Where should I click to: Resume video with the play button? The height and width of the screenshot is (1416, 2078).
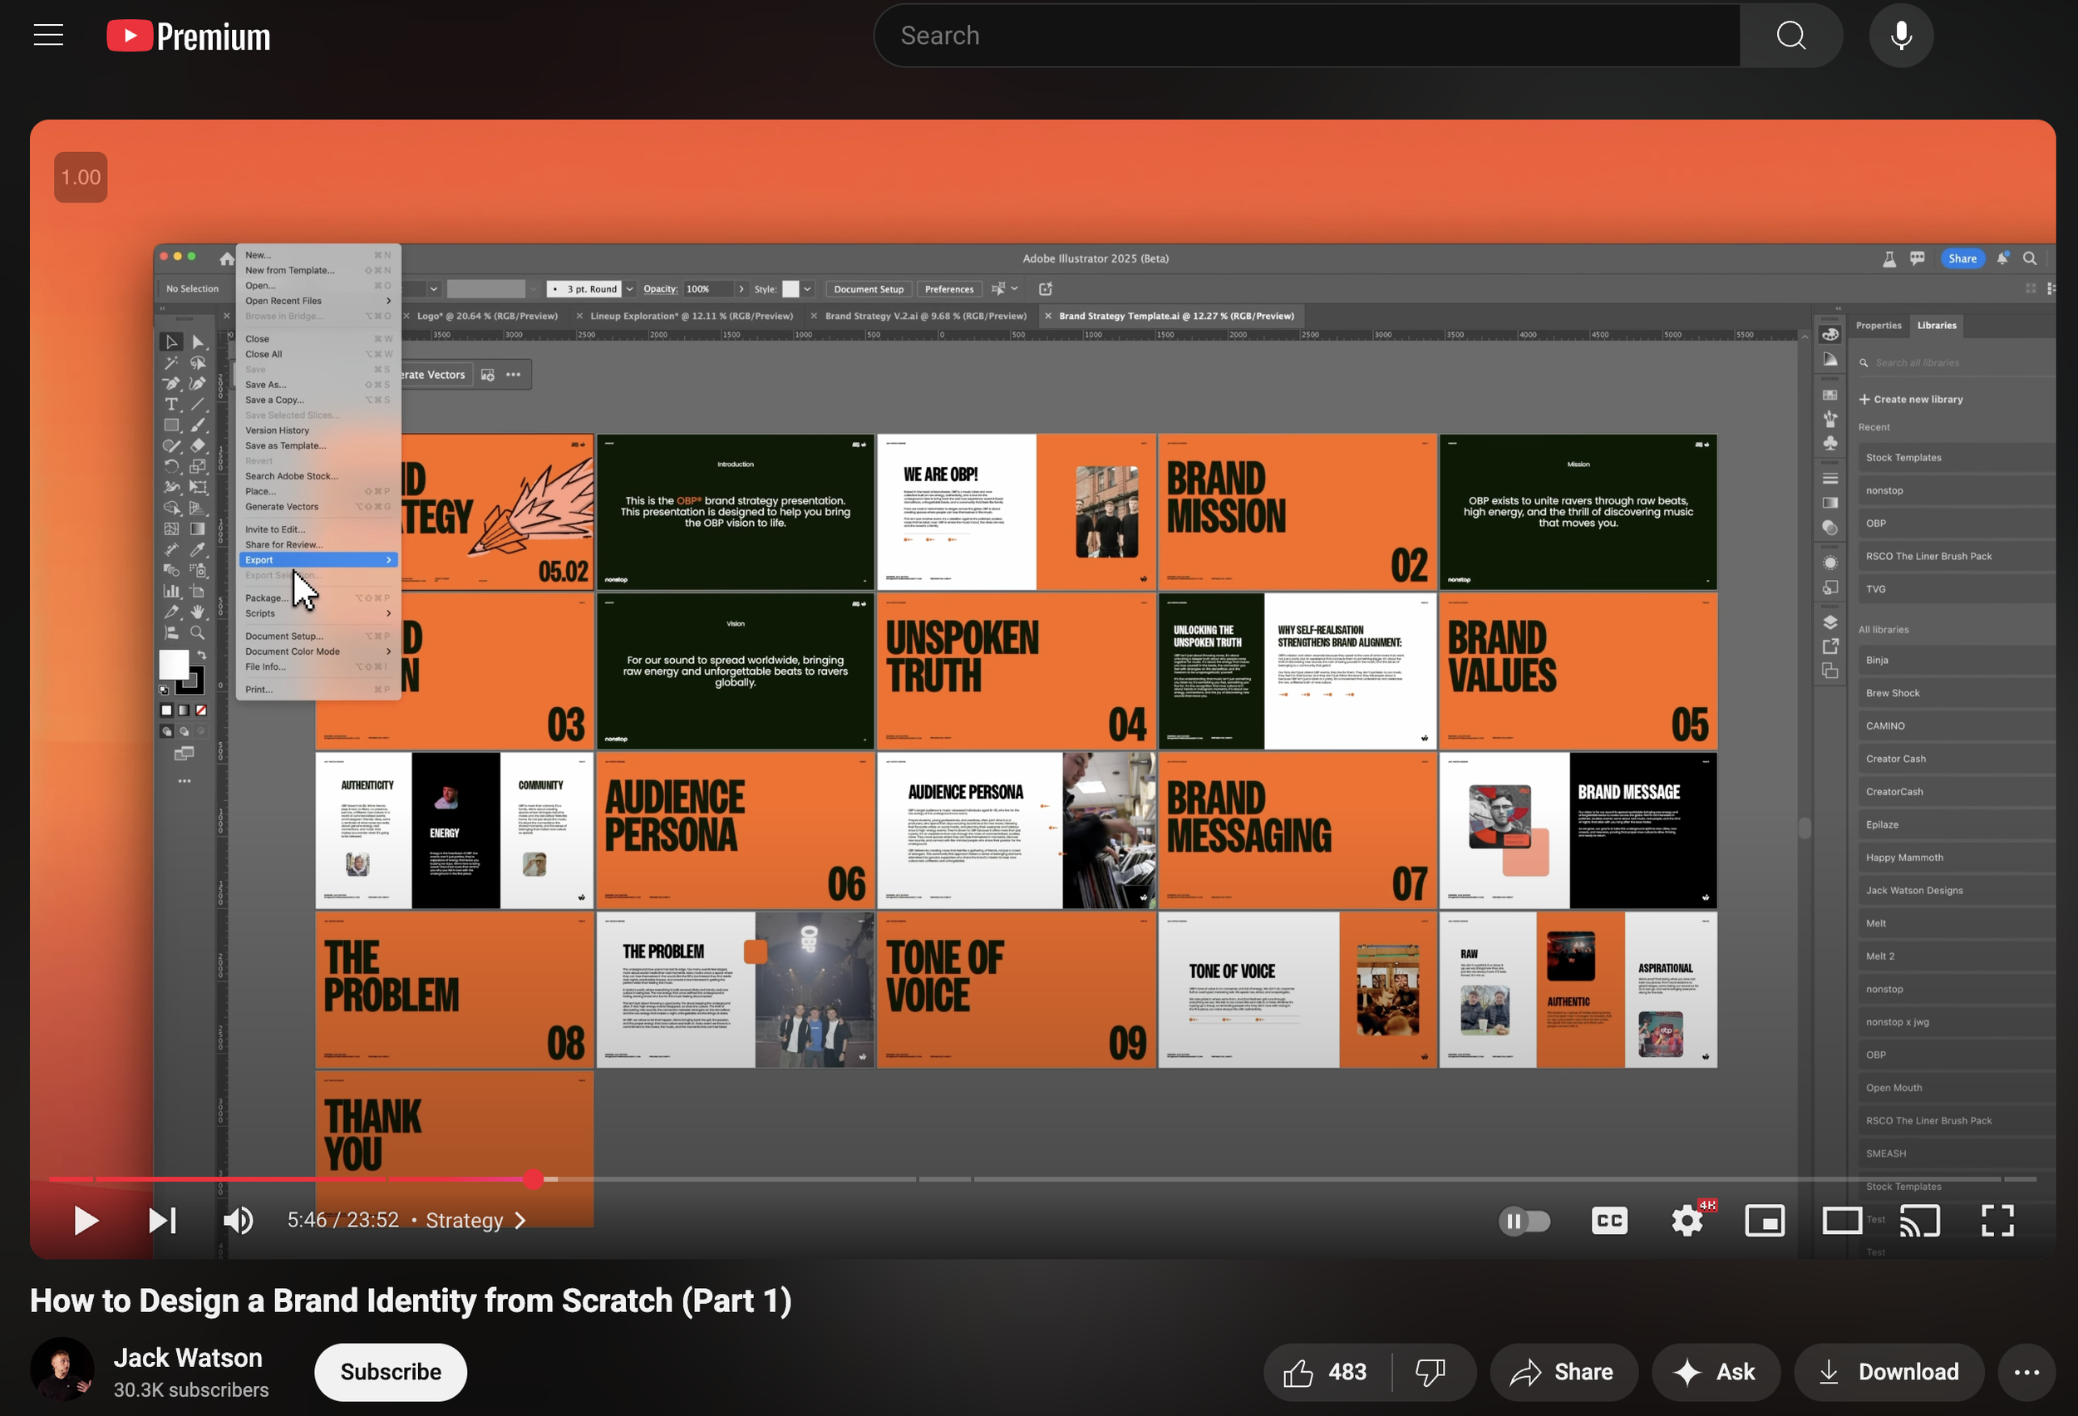tap(86, 1220)
